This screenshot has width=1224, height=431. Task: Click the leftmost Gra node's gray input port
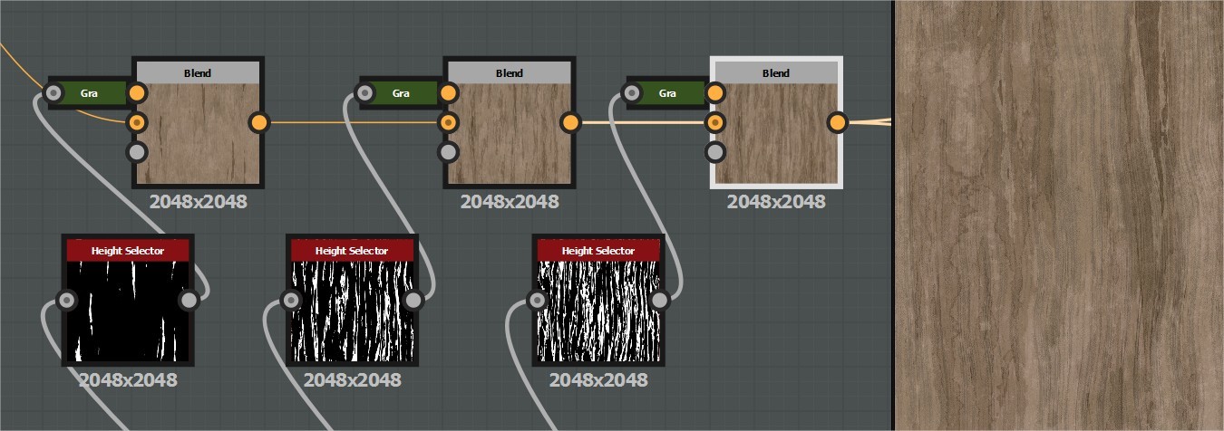click(x=53, y=92)
